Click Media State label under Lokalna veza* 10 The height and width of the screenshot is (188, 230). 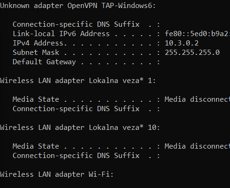pos(36,146)
